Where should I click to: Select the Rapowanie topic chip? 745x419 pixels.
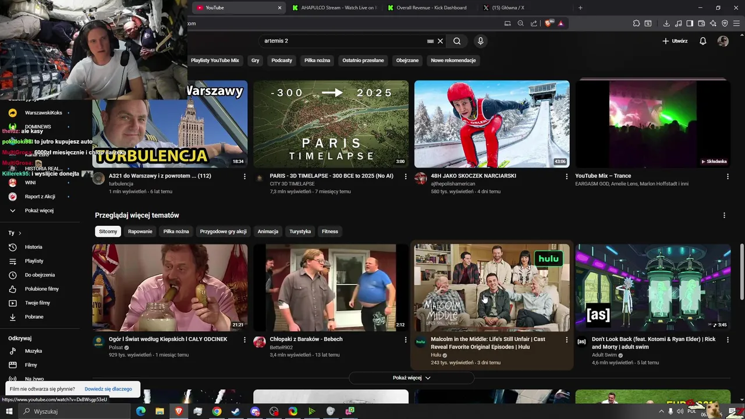click(x=140, y=232)
